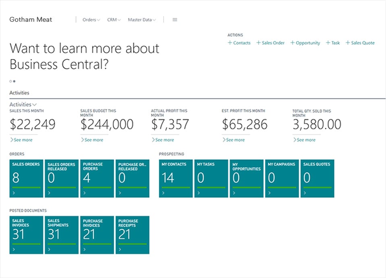Click the plus Contacts action
386x278 pixels.
point(239,43)
